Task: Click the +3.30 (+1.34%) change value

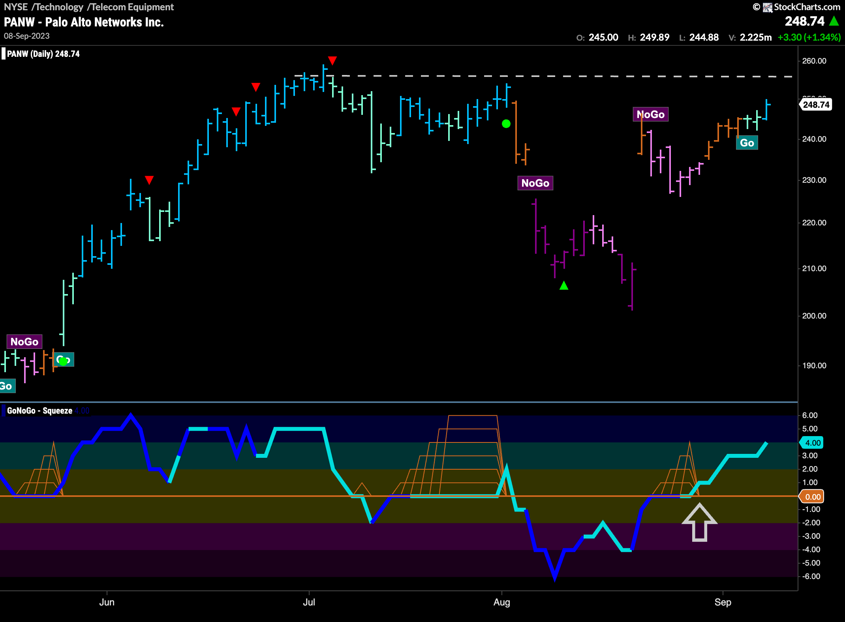Action: point(809,37)
